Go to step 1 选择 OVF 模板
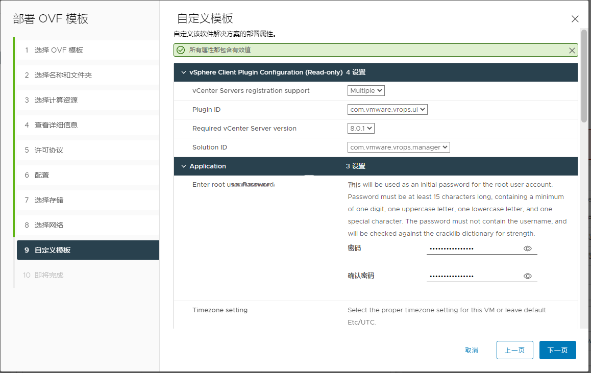Viewport: 591px width, 373px height. 59,50
